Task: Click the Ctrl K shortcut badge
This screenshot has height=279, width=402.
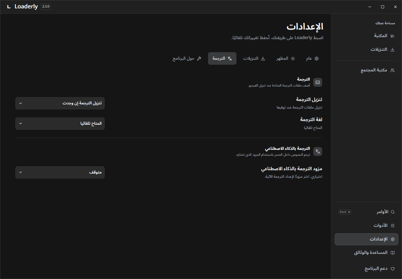Action: [345, 212]
